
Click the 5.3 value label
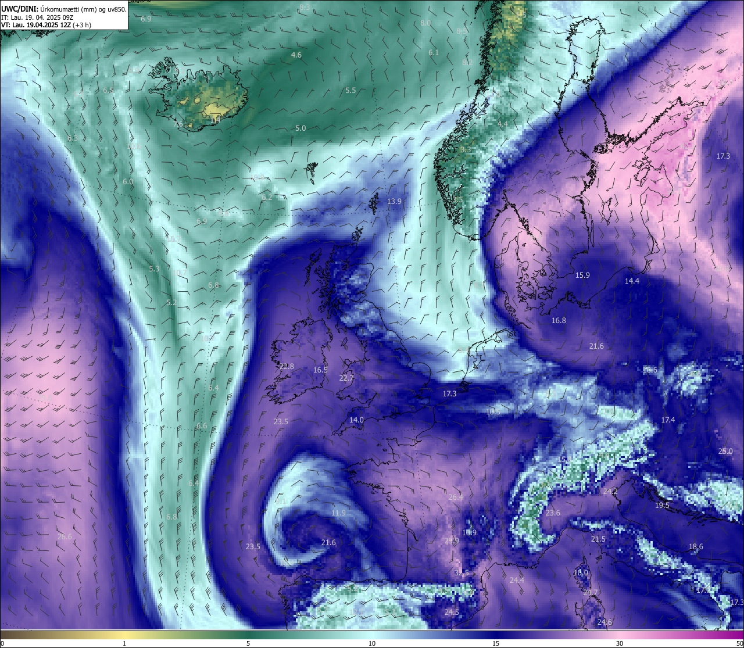pos(154,268)
